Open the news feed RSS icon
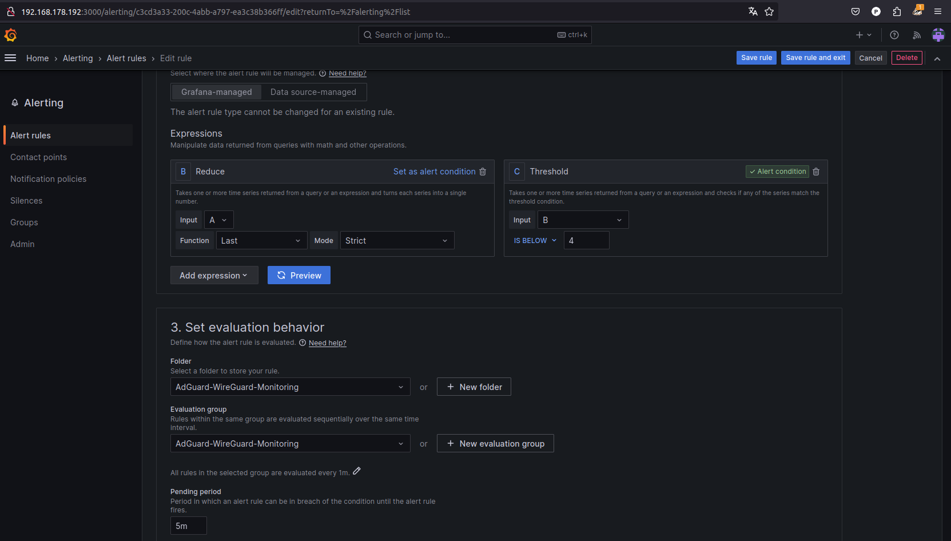 point(917,35)
